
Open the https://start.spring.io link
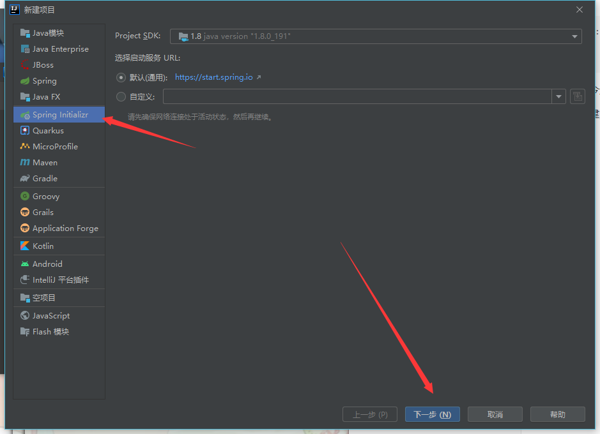click(214, 77)
